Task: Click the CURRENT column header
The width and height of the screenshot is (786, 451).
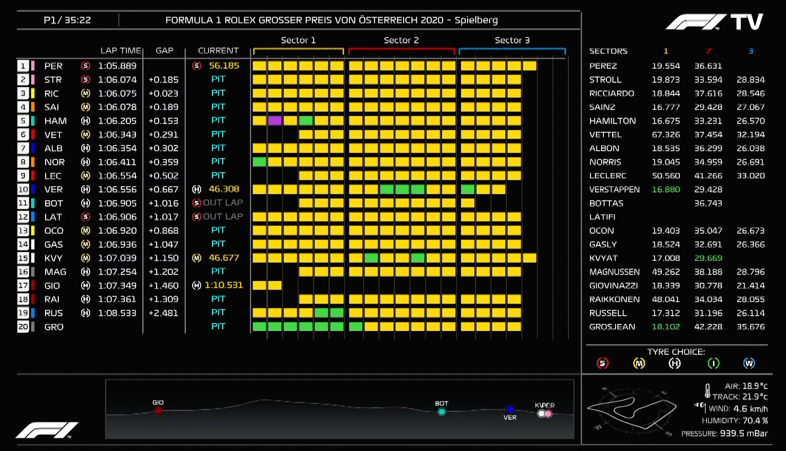Action: tap(218, 51)
